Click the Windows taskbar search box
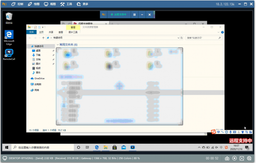 (43, 148)
